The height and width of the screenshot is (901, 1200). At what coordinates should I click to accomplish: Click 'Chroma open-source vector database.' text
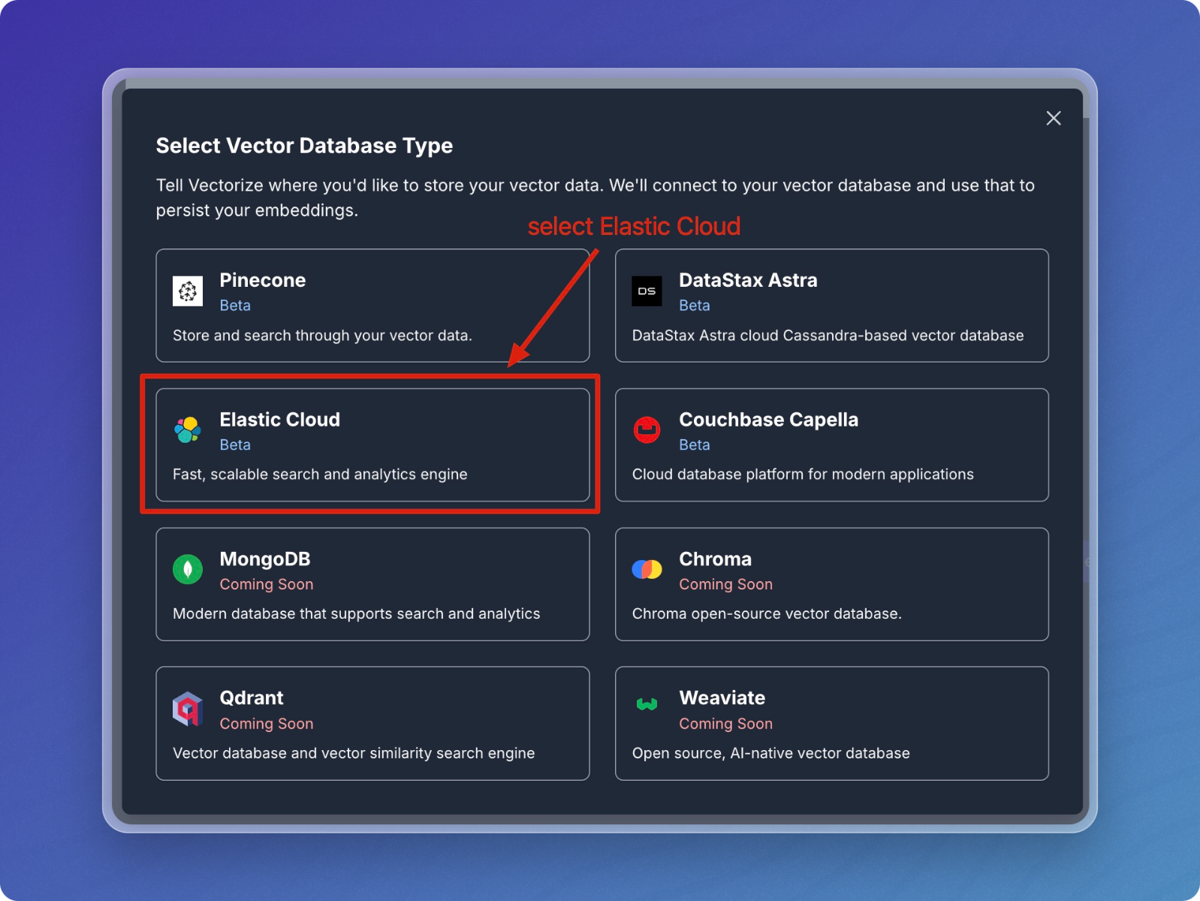(767, 614)
